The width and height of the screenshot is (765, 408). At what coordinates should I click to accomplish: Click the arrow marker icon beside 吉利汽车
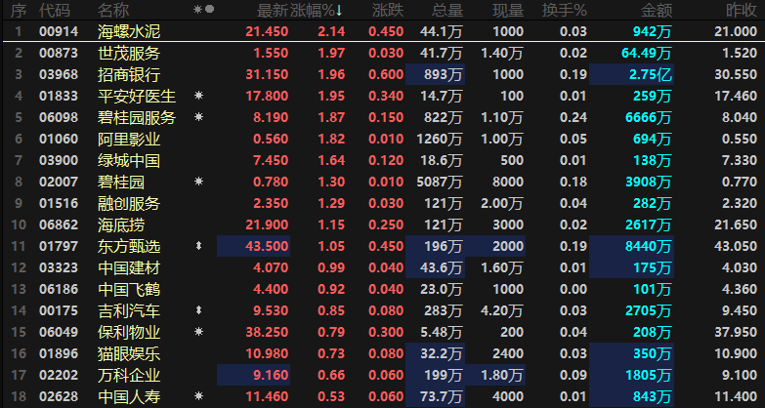[198, 310]
